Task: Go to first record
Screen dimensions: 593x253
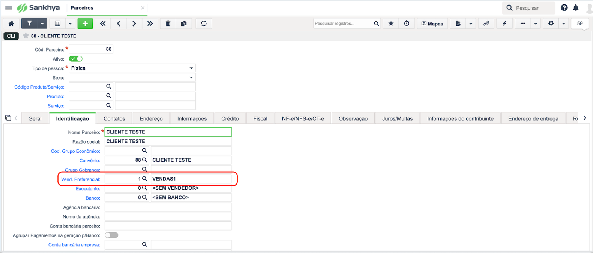Action: pos(103,24)
